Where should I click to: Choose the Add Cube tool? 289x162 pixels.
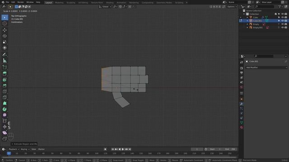tap(5, 67)
